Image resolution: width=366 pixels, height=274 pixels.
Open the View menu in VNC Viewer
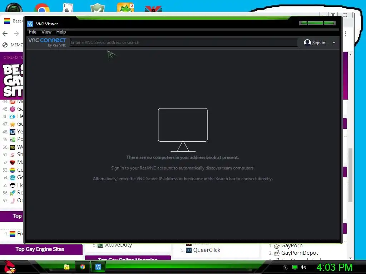[46, 32]
